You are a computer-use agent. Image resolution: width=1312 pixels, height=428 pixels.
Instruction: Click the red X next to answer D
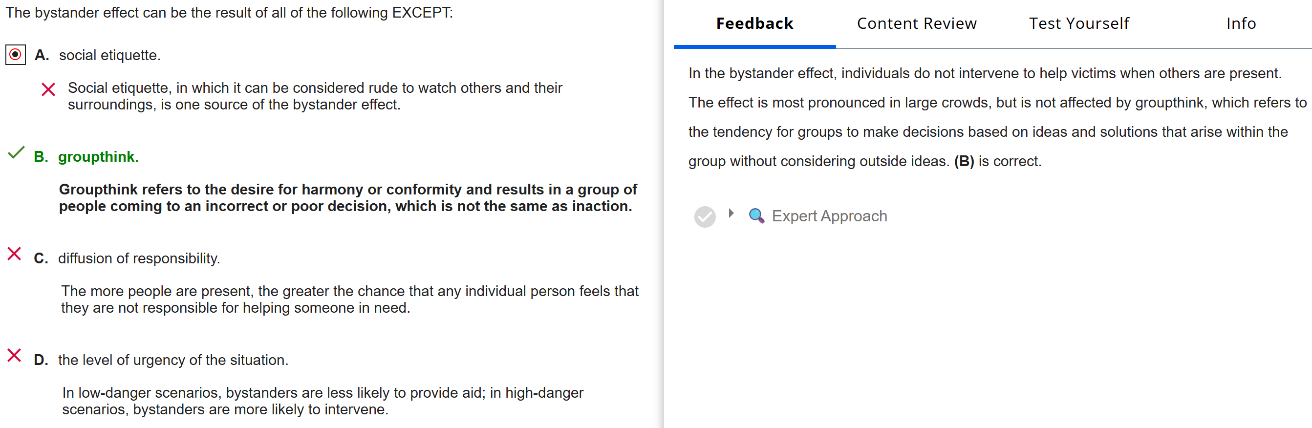[14, 356]
